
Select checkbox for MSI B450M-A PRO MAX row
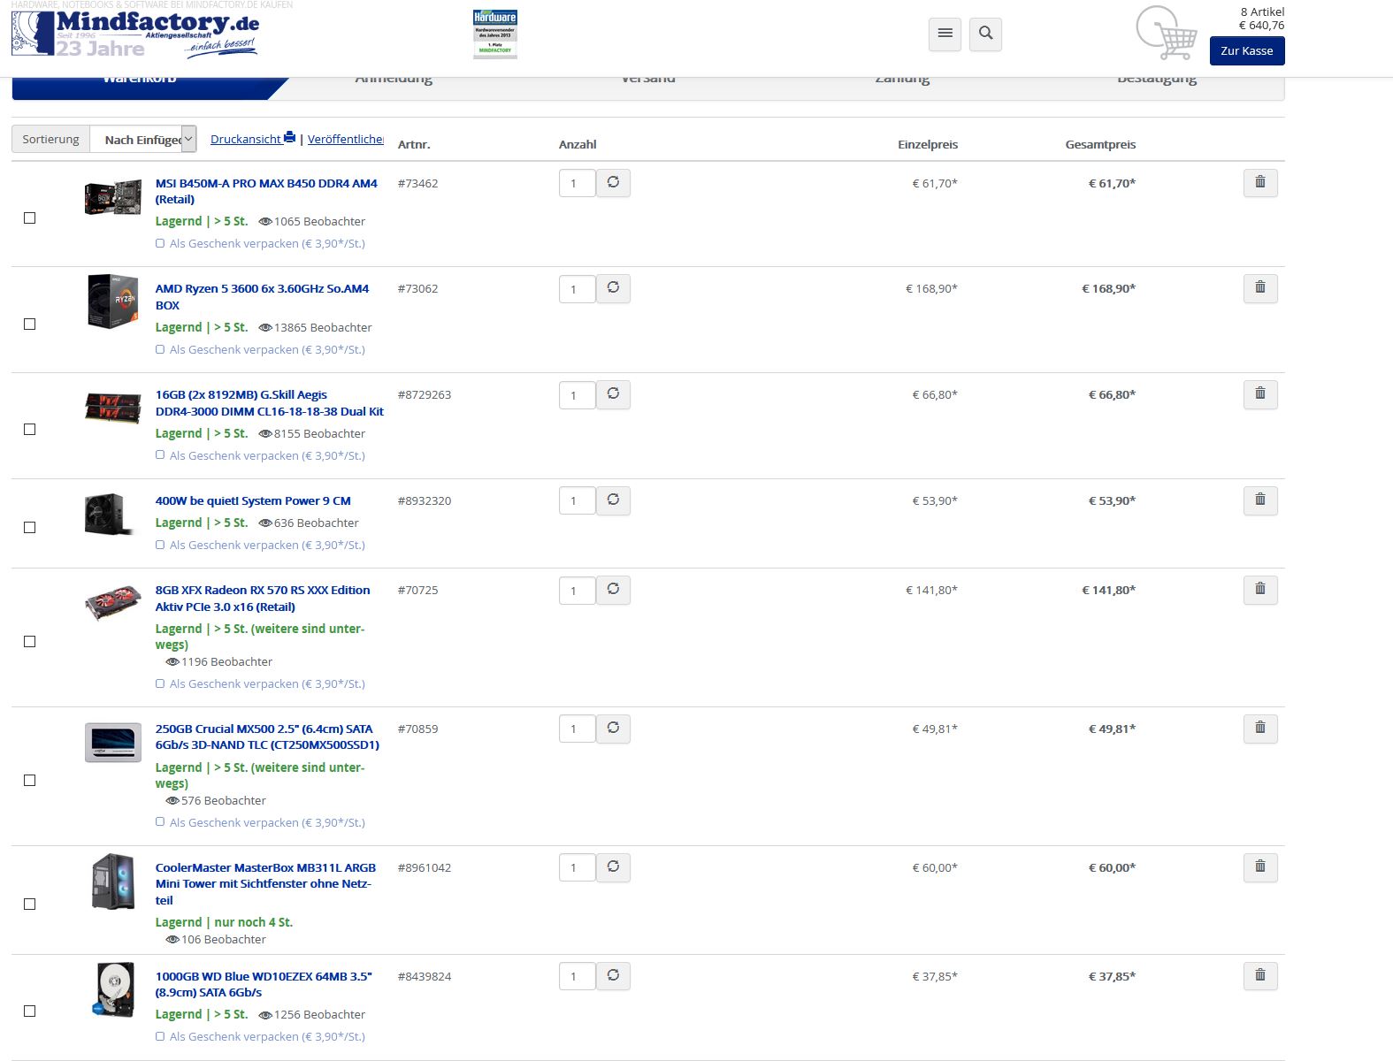point(30,218)
